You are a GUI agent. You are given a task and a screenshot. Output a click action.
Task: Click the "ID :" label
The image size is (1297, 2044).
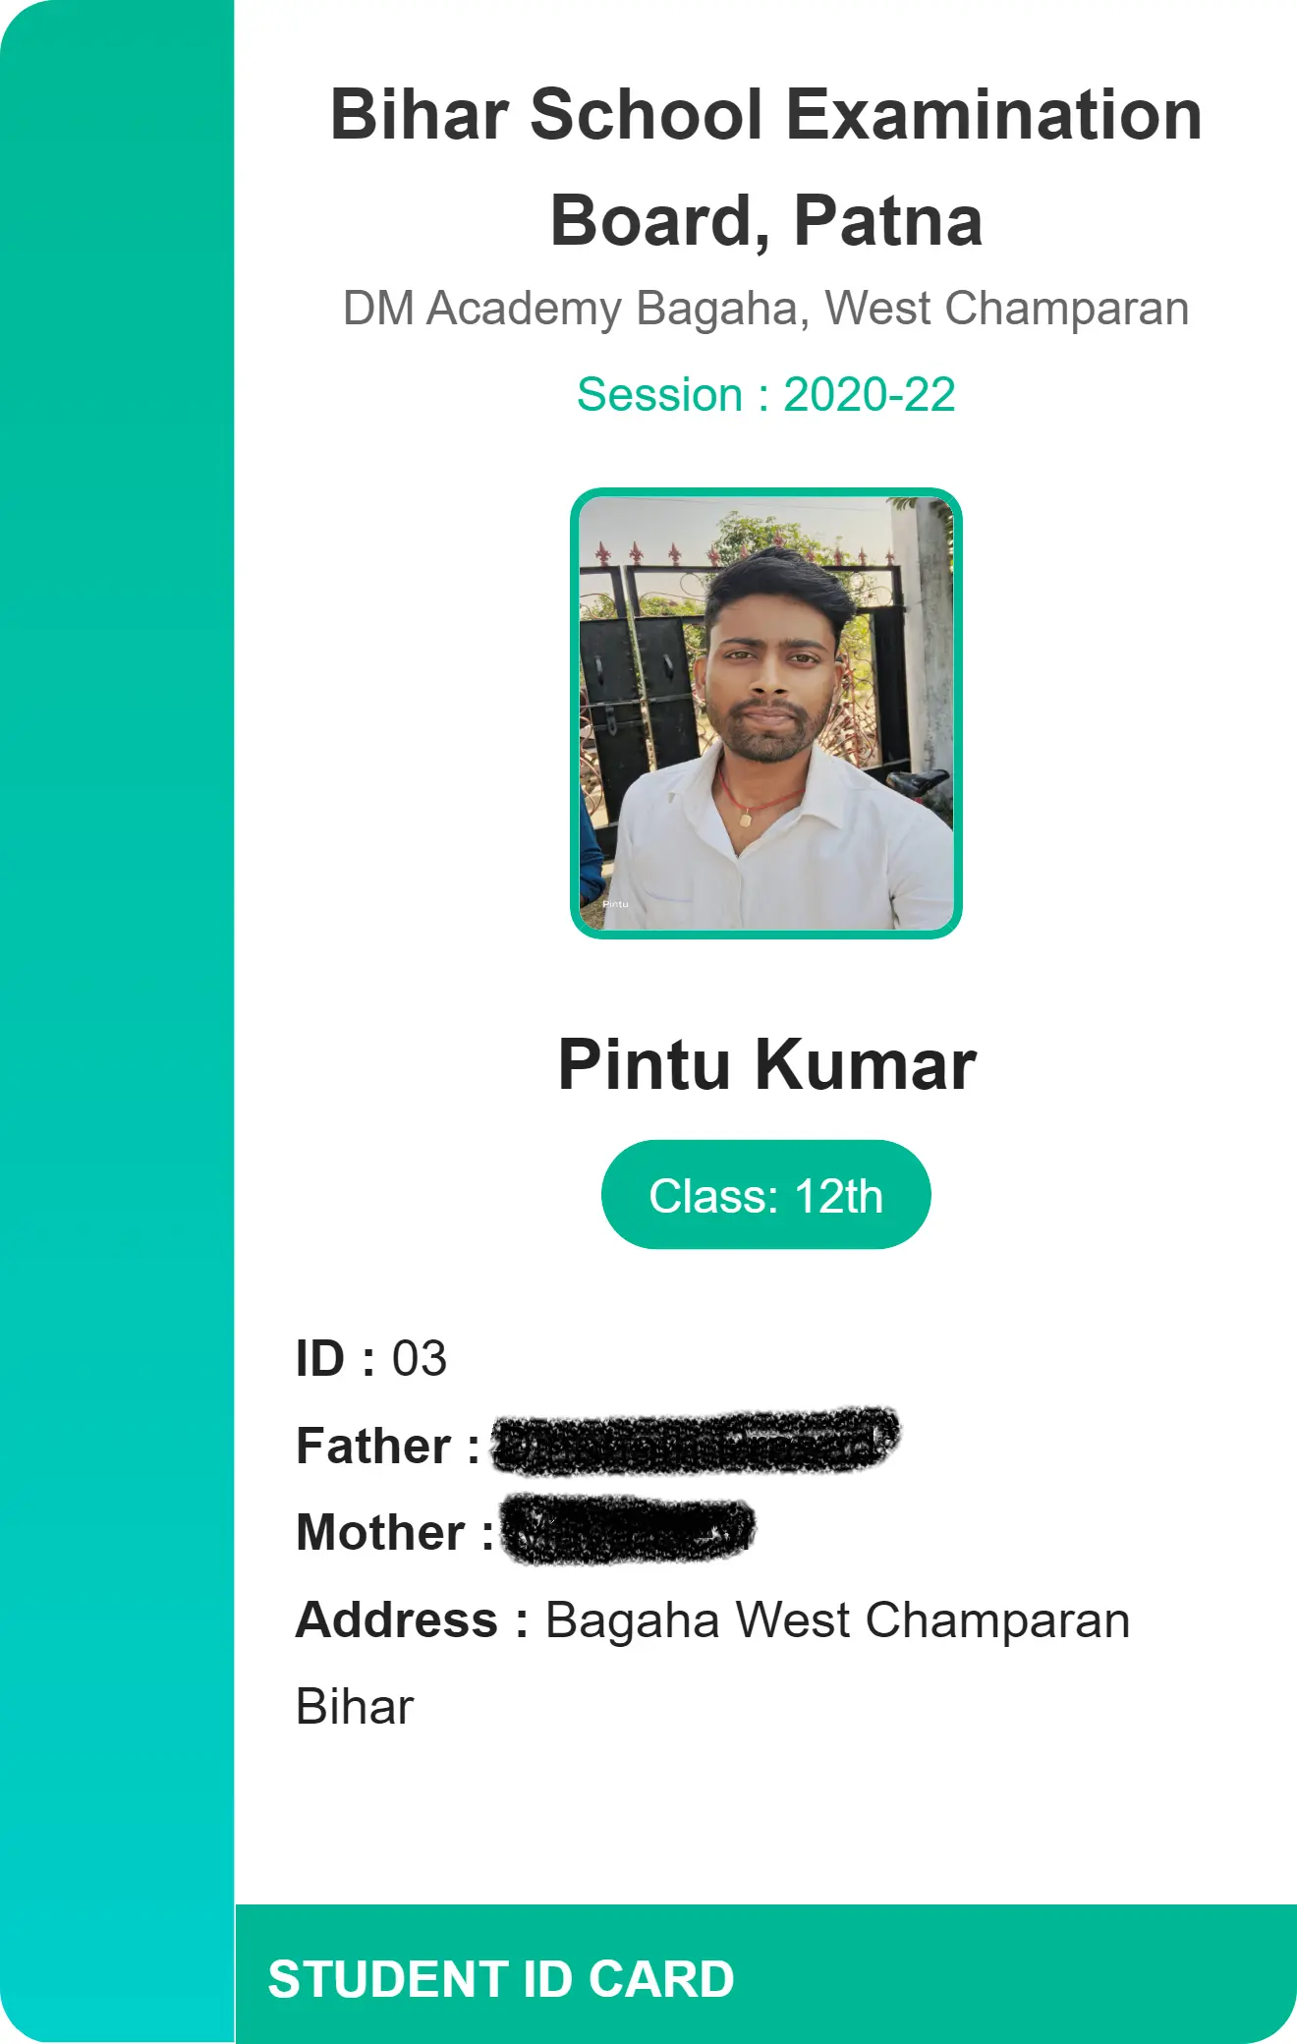click(335, 1359)
